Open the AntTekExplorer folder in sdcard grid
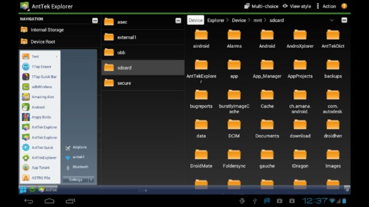369x207 pixels. click(201, 65)
